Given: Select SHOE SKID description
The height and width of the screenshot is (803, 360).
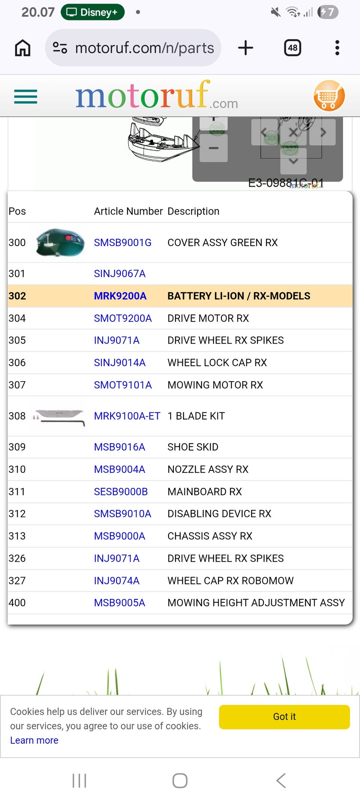Looking at the screenshot, I should pyautogui.click(x=193, y=447).
